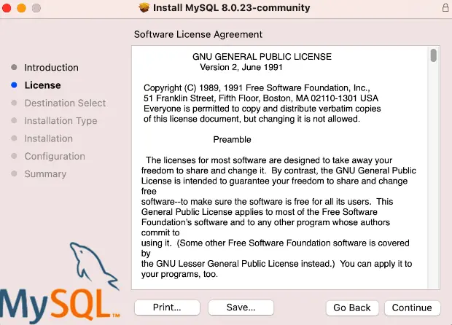452x325 pixels.
Task: Save the license with Save... button
Action: click(x=241, y=308)
